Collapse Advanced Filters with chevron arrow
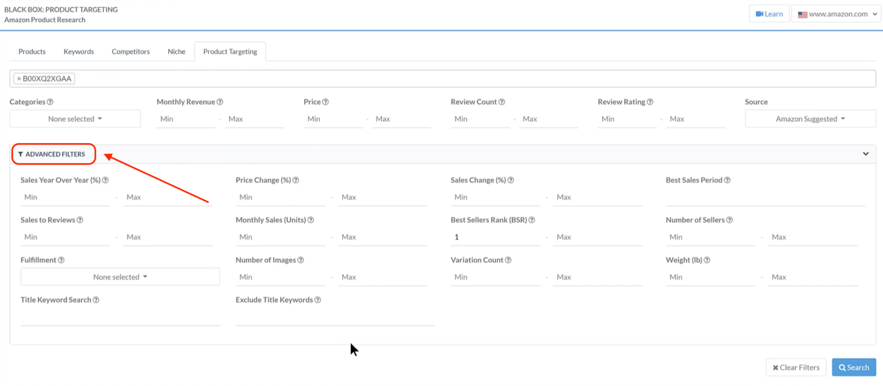The image size is (883, 386). pos(866,154)
